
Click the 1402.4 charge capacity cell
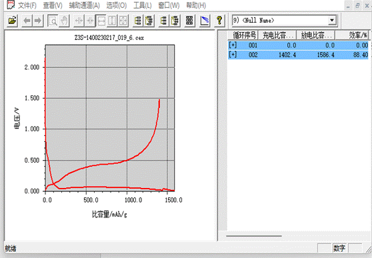(287, 55)
